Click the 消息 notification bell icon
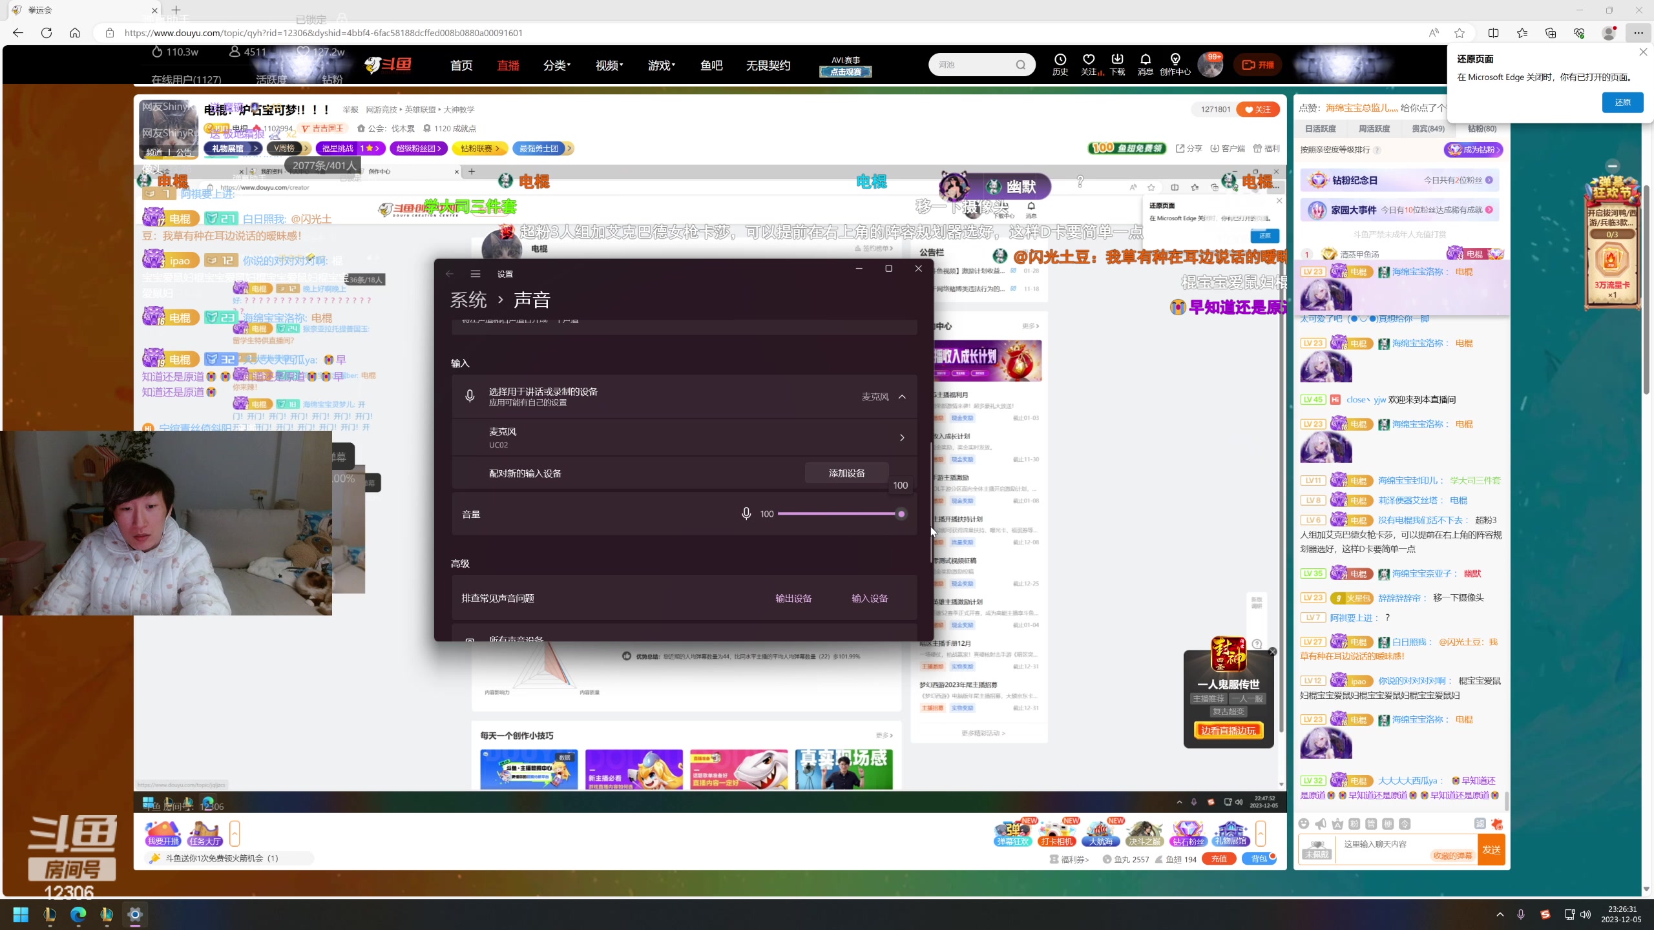 (x=1145, y=60)
